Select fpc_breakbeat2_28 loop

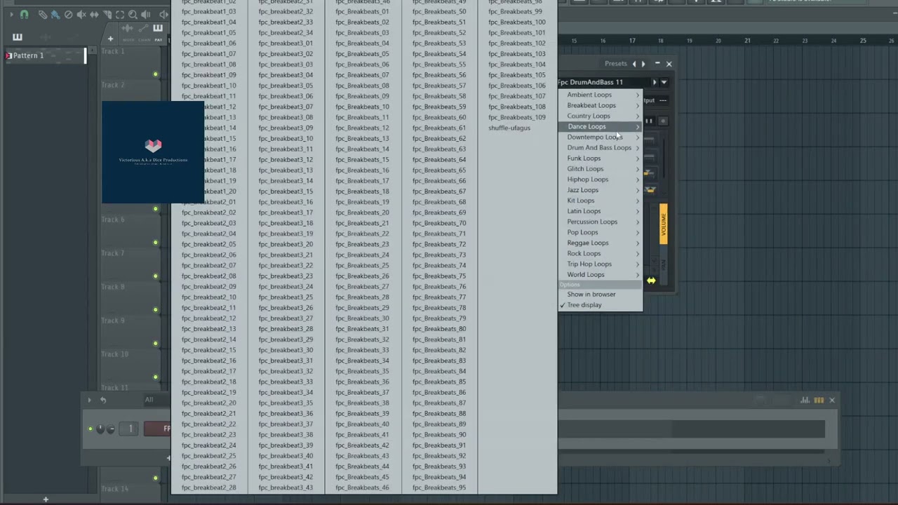tap(209, 487)
